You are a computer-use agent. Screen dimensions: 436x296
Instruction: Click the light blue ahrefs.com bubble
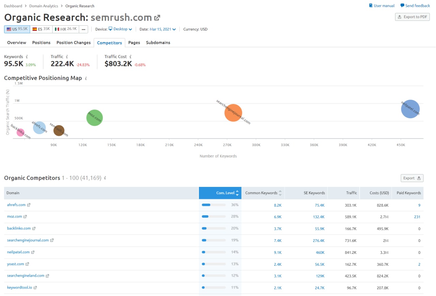point(40,127)
